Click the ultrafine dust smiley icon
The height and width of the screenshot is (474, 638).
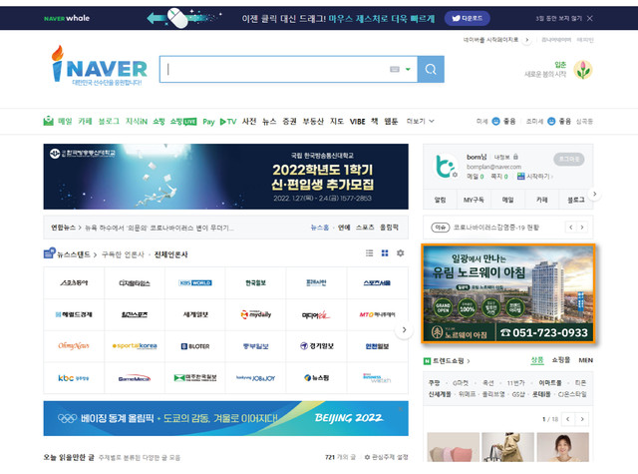(x=551, y=121)
